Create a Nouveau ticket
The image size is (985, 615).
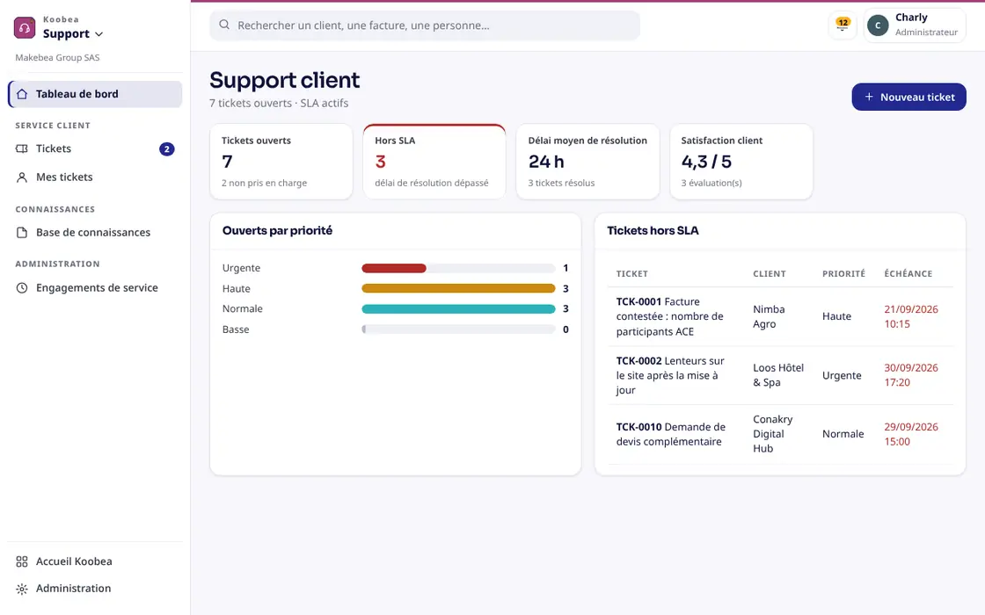coord(908,97)
